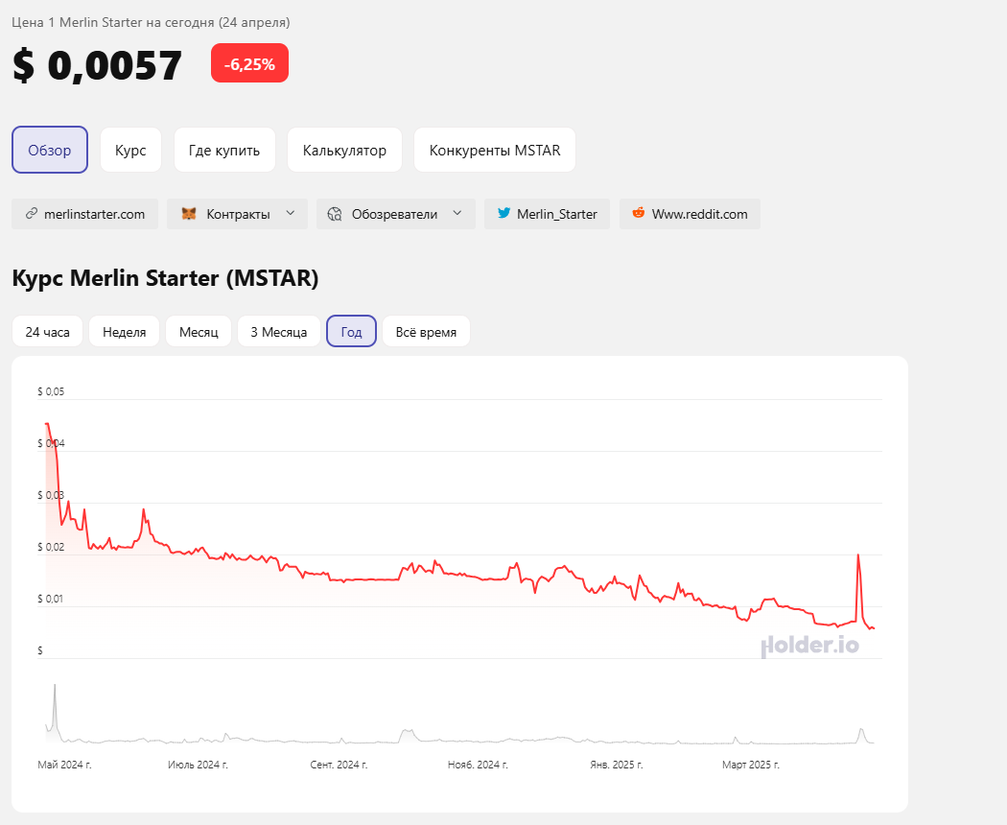Click the $ 0,0057 price value

click(x=97, y=65)
